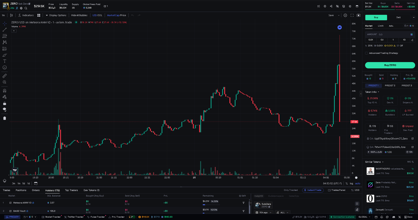Set chart range to 5d
Viewport: 418px width, 220px height.
(x=24, y=183)
